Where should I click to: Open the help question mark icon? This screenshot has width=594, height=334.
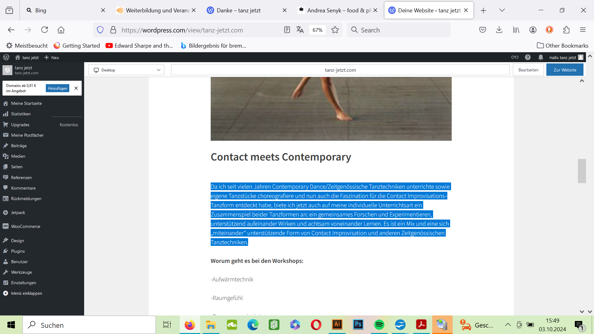pos(528,57)
